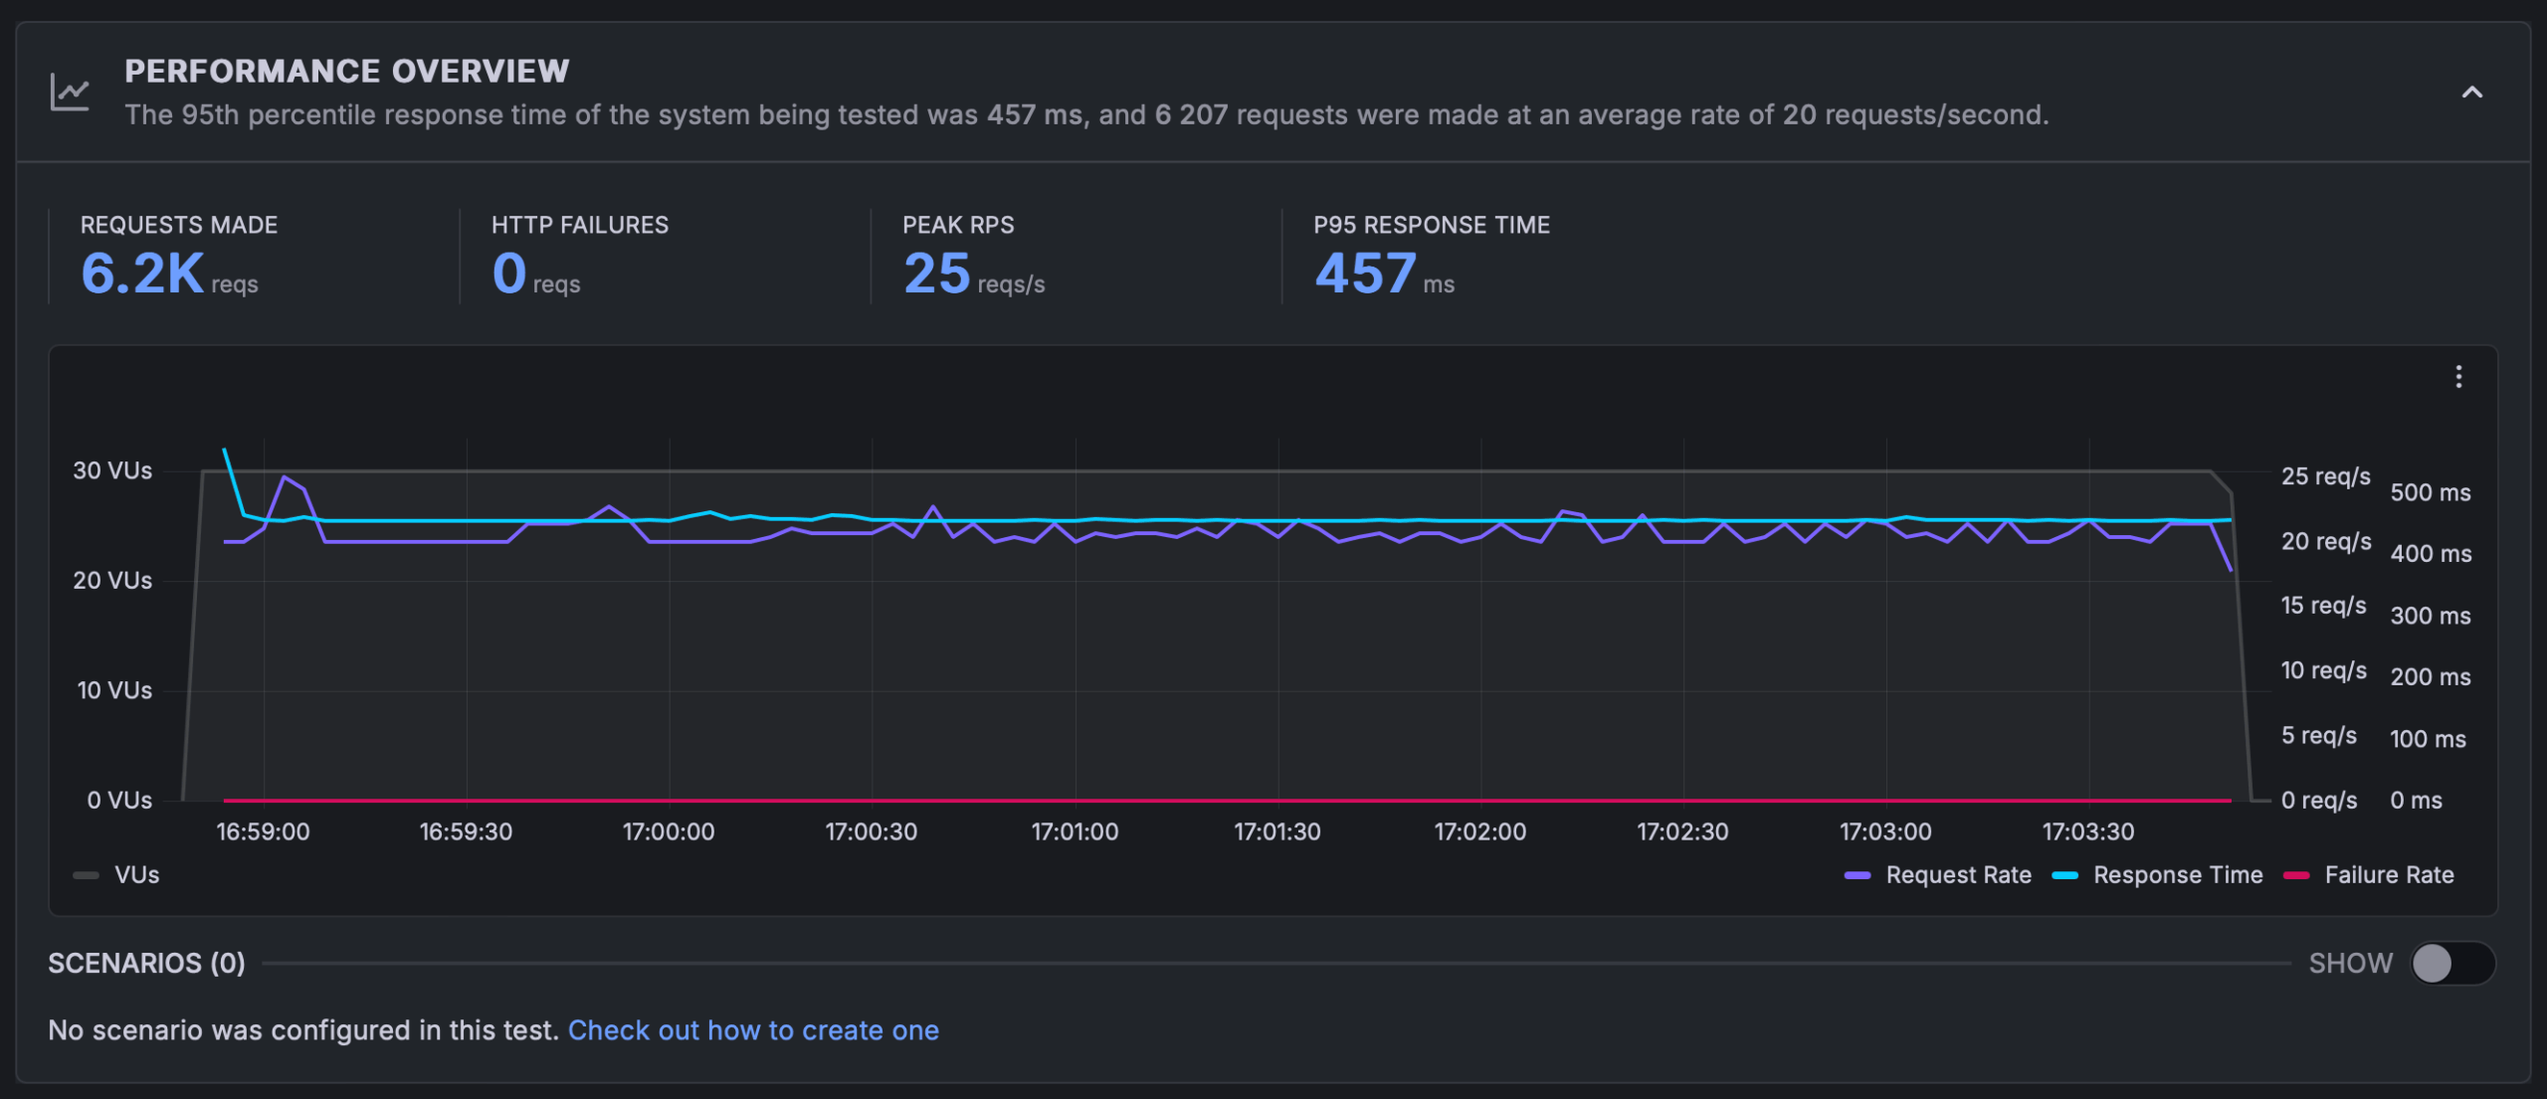The width and height of the screenshot is (2547, 1099).
Task: Open the Check out how to create one link
Action: coord(753,1030)
